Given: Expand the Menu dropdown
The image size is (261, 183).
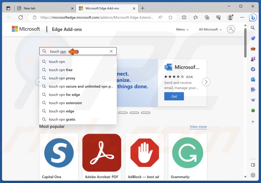Looking at the screenshot, I should (x=182, y=30).
